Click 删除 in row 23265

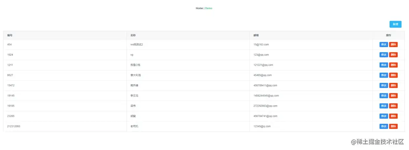coord(393,116)
